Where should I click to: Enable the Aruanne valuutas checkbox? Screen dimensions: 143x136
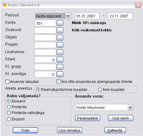pos(7,82)
